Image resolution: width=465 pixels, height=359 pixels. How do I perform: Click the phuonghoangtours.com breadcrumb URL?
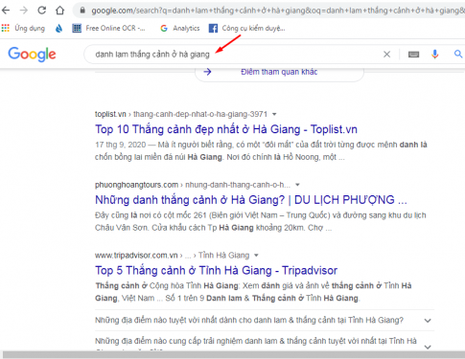[193, 185]
